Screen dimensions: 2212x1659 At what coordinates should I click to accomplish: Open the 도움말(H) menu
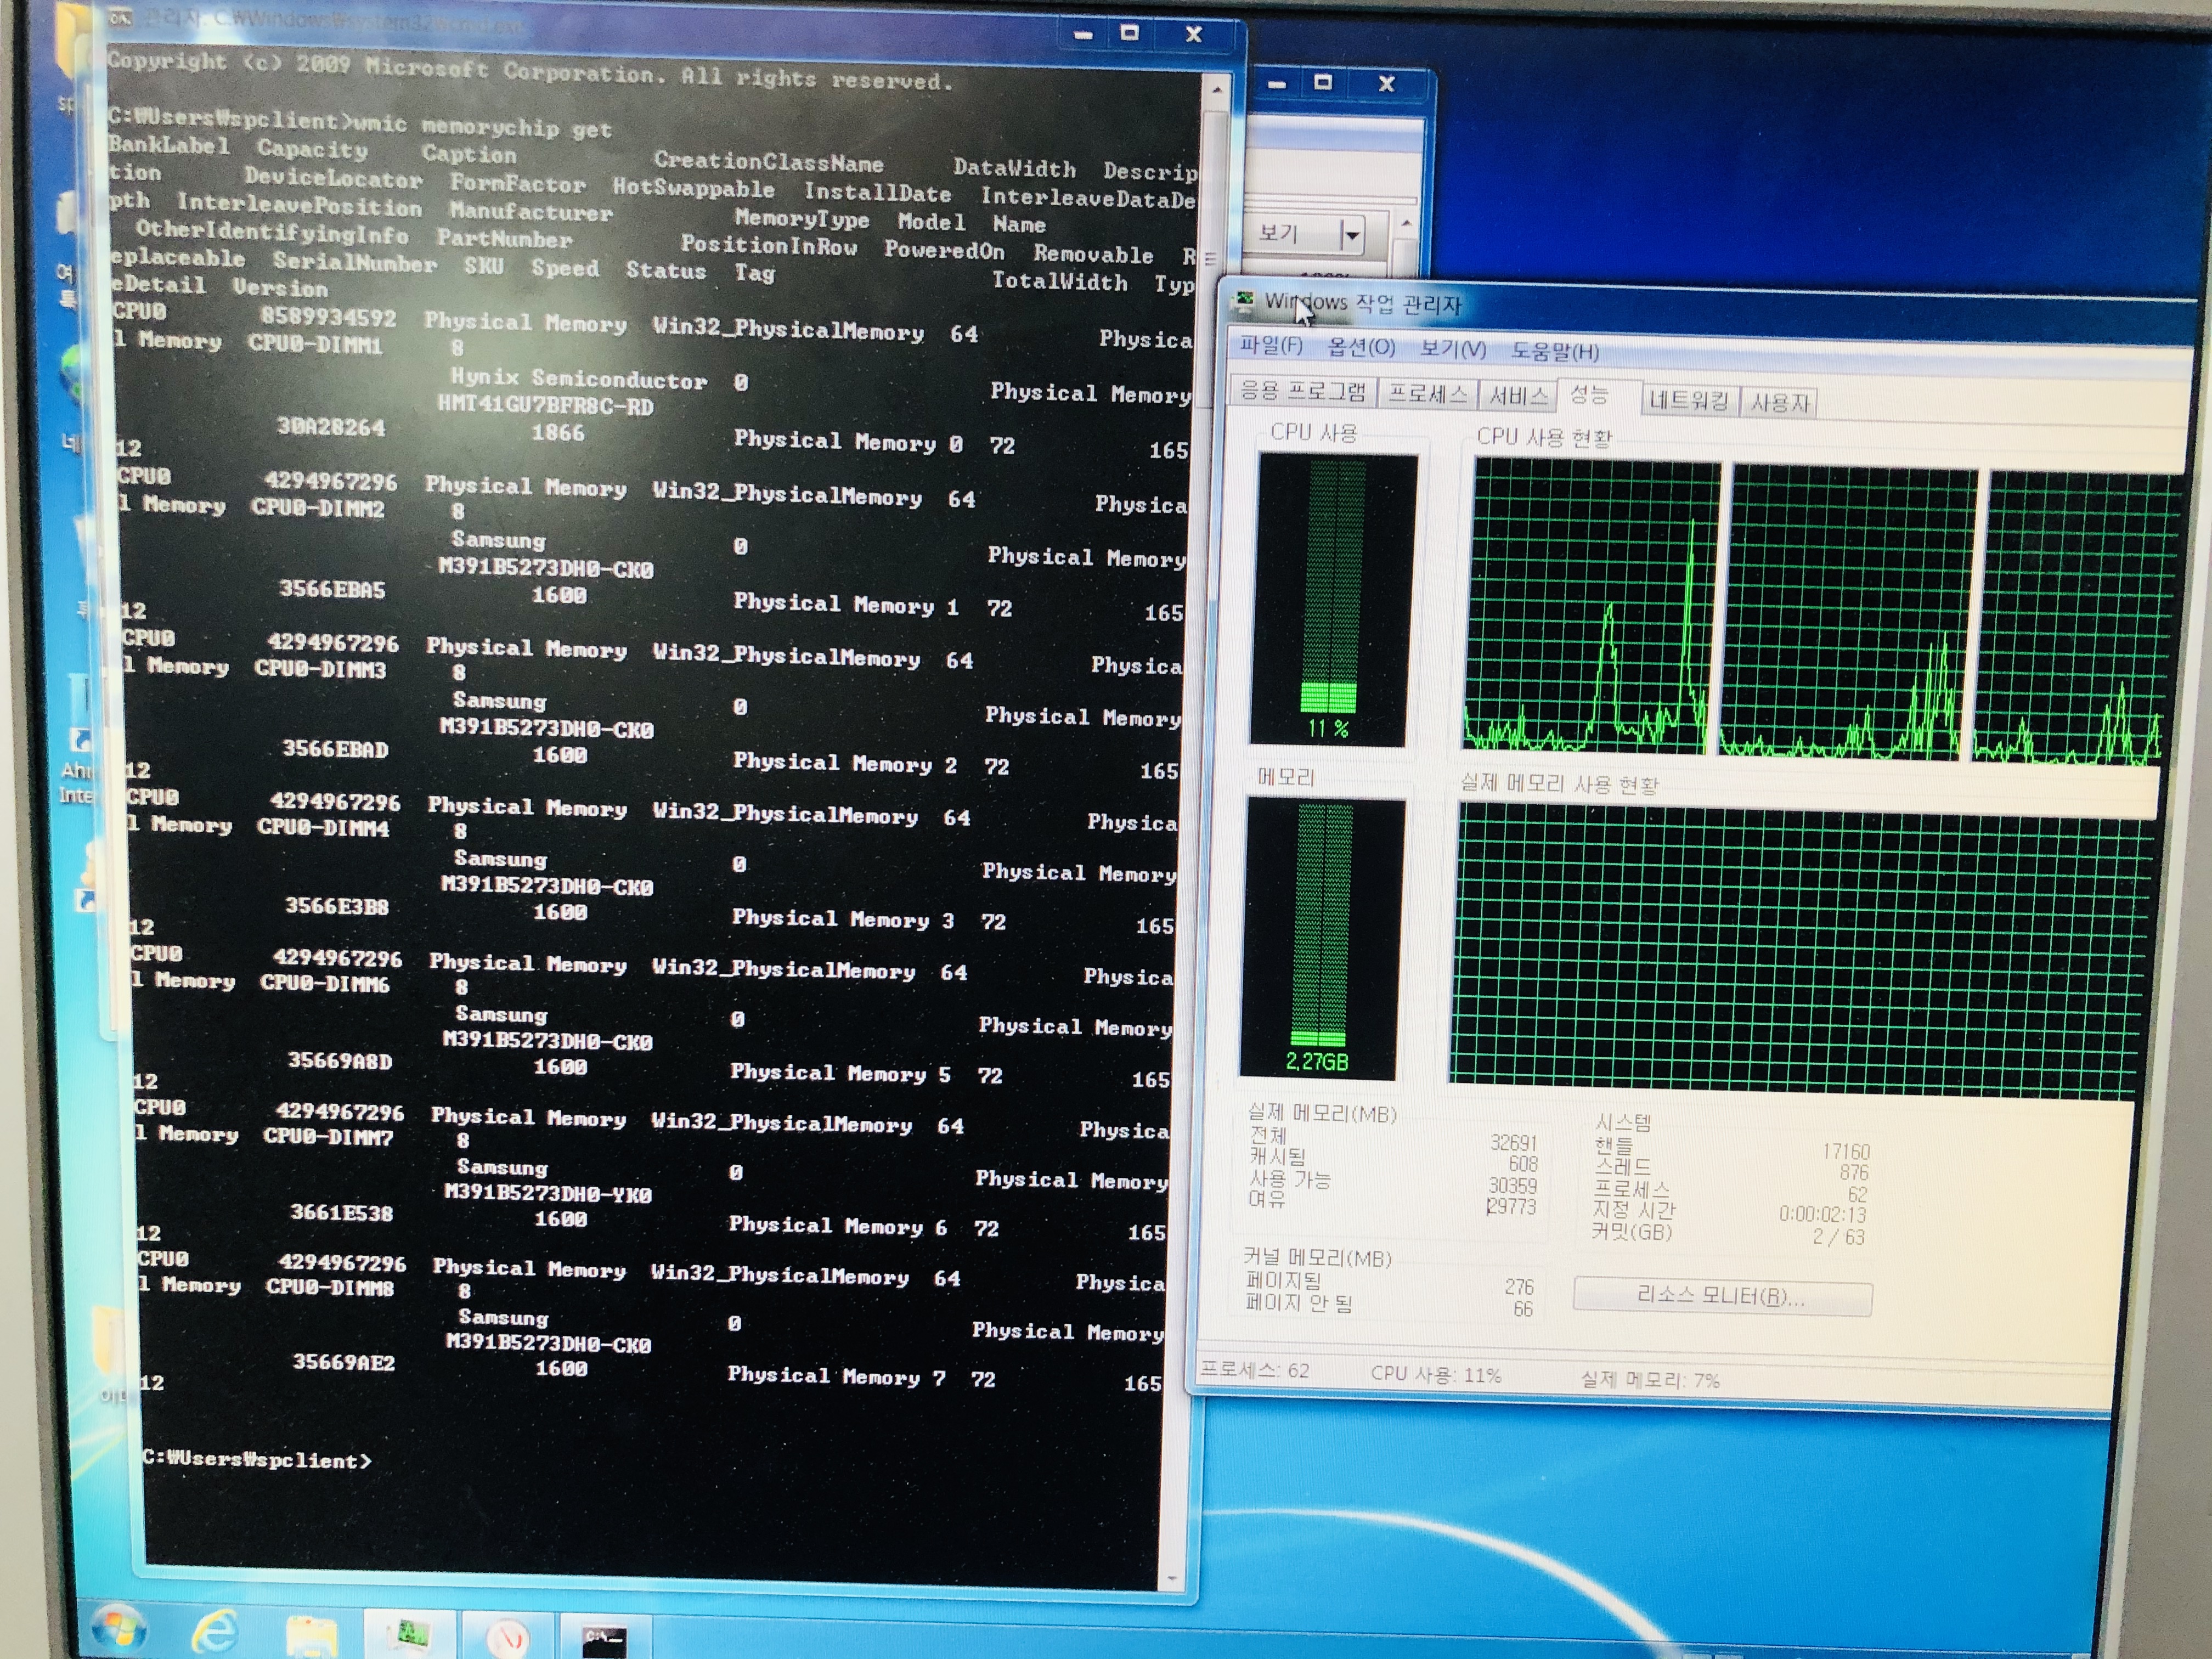[x=1554, y=352]
